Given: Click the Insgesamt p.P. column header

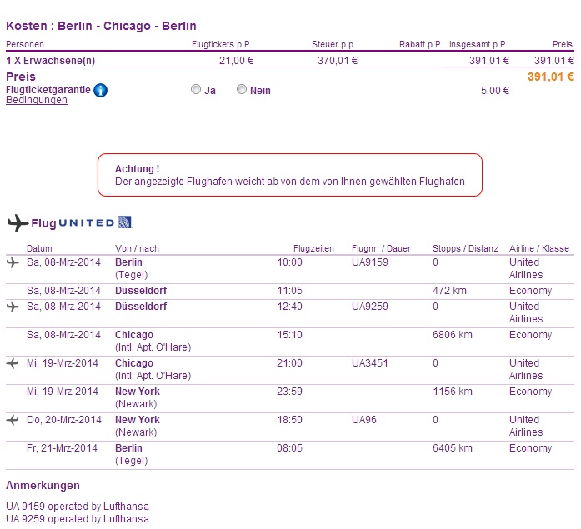Looking at the screenshot, I should pyautogui.click(x=478, y=45).
